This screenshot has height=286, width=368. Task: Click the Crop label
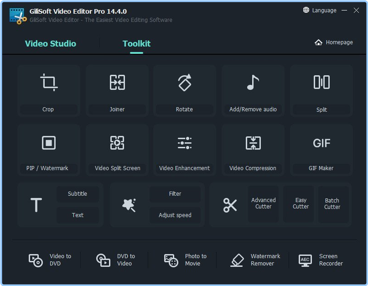48,109
